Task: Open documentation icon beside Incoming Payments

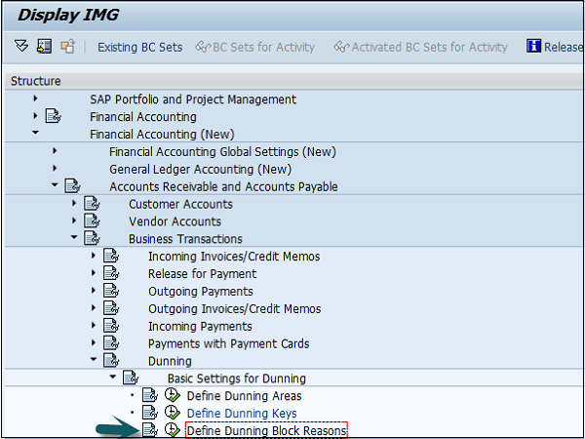Action: 110,326
